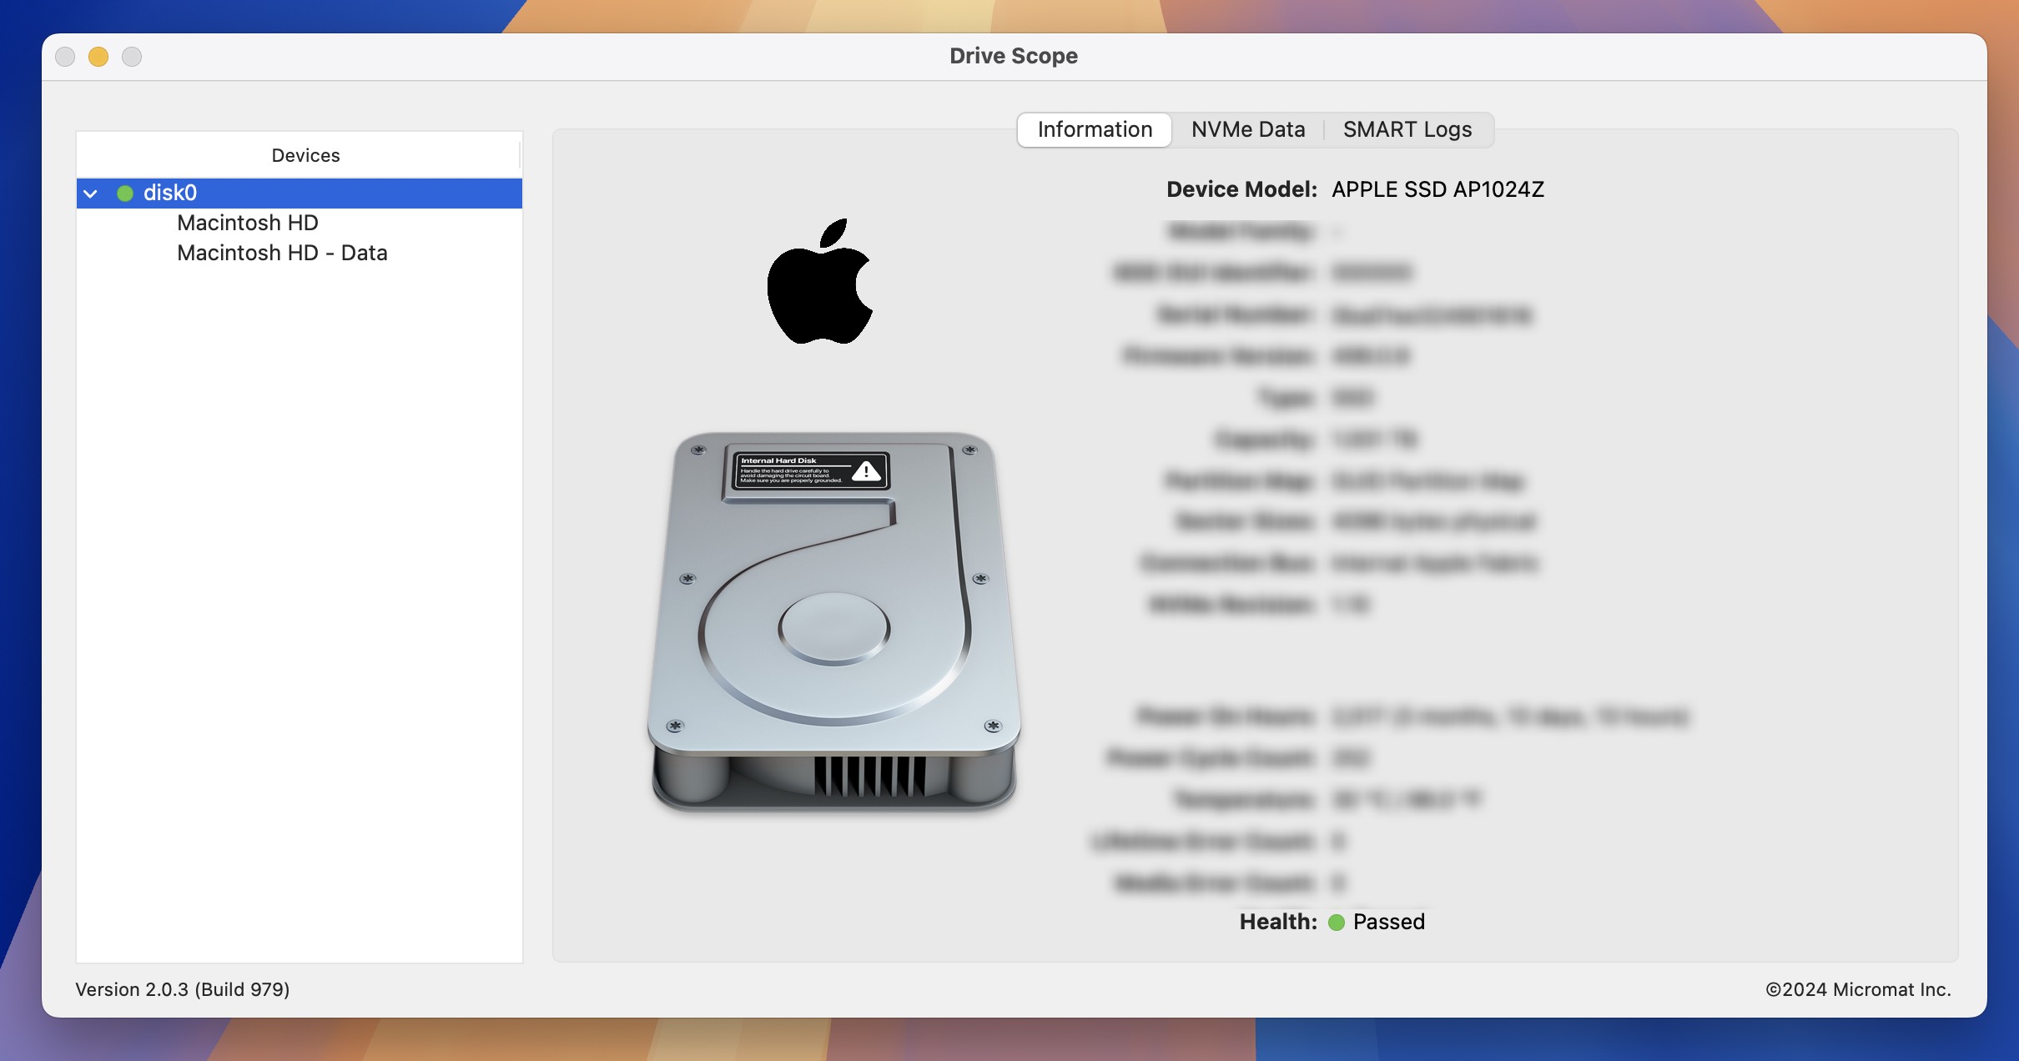Select the Macintosh HD volume
This screenshot has height=1061, width=2019.
(x=248, y=223)
